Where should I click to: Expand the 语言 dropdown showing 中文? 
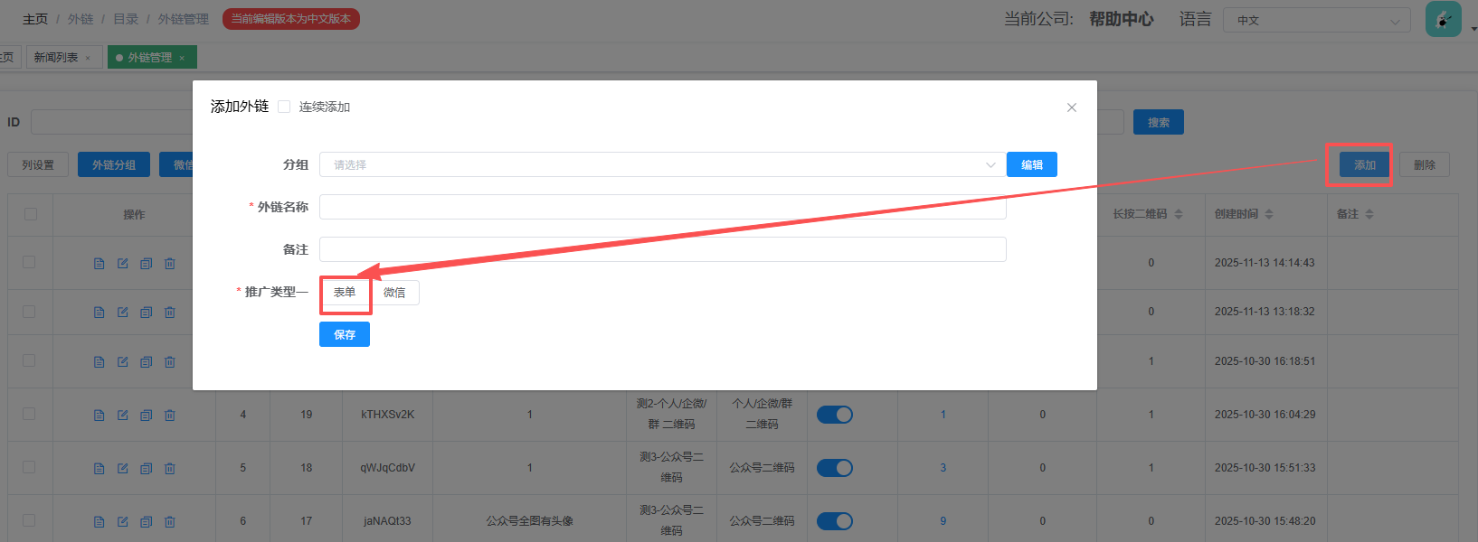pyautogui.click(x=1316, y=20)
